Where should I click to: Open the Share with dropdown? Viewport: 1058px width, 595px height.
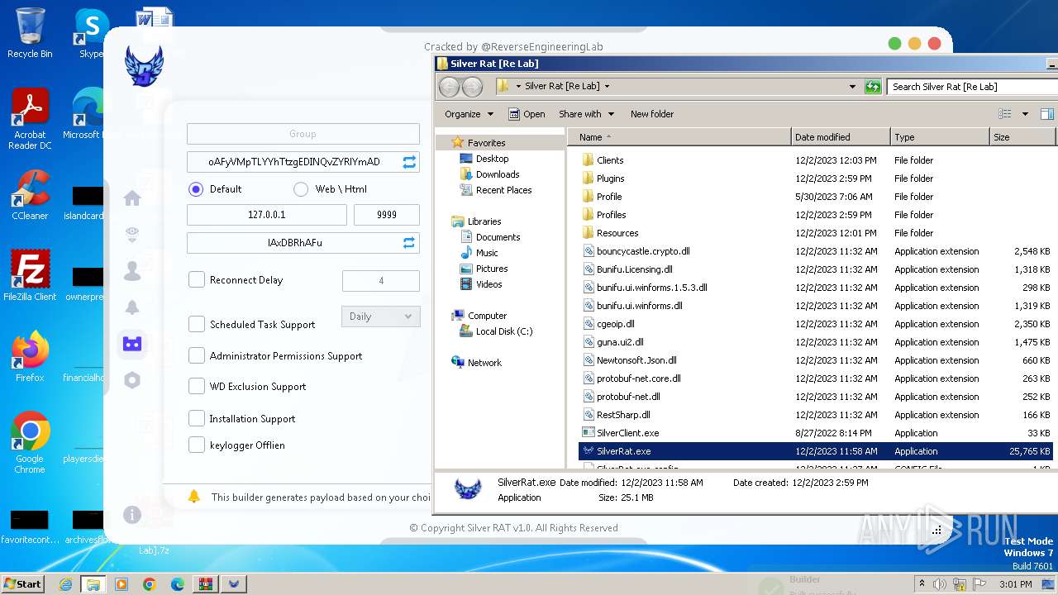tap(586, 114)
